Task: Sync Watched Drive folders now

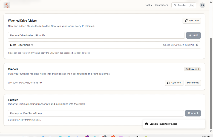Action: click(x=192, y=21)
